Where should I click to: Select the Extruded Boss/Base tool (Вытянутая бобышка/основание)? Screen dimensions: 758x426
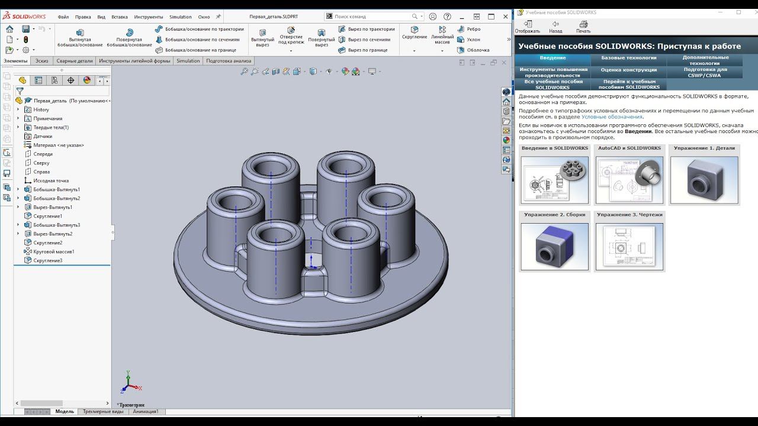[80, 37]
